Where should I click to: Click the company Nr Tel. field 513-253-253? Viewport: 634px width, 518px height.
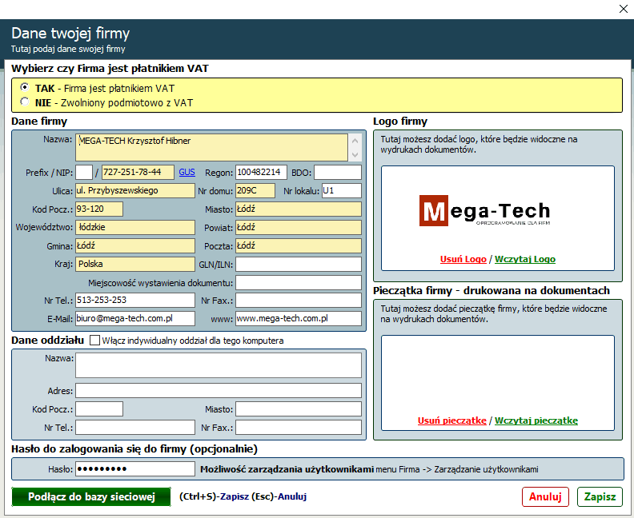click(135, 300)
